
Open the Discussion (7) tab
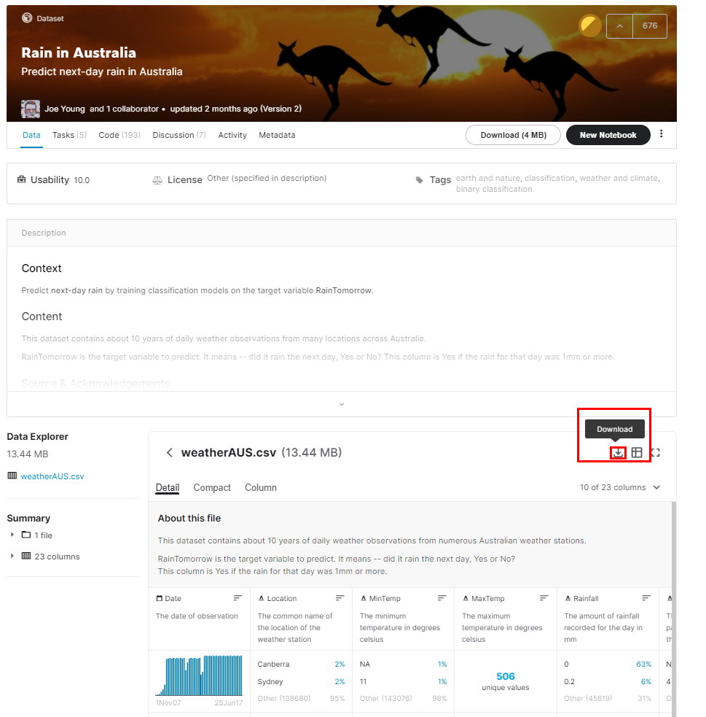click(x=179, y=135)
